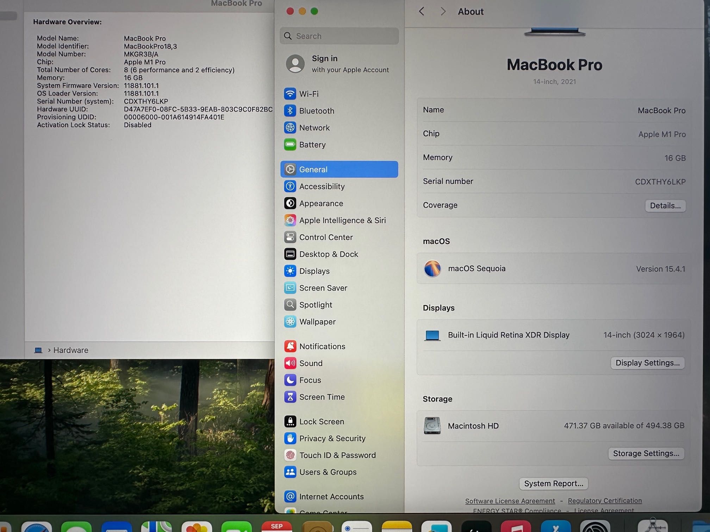This screenshot has height=532, width=710.
Task: Open Safari from the Dock
Action: coord(37,526)
